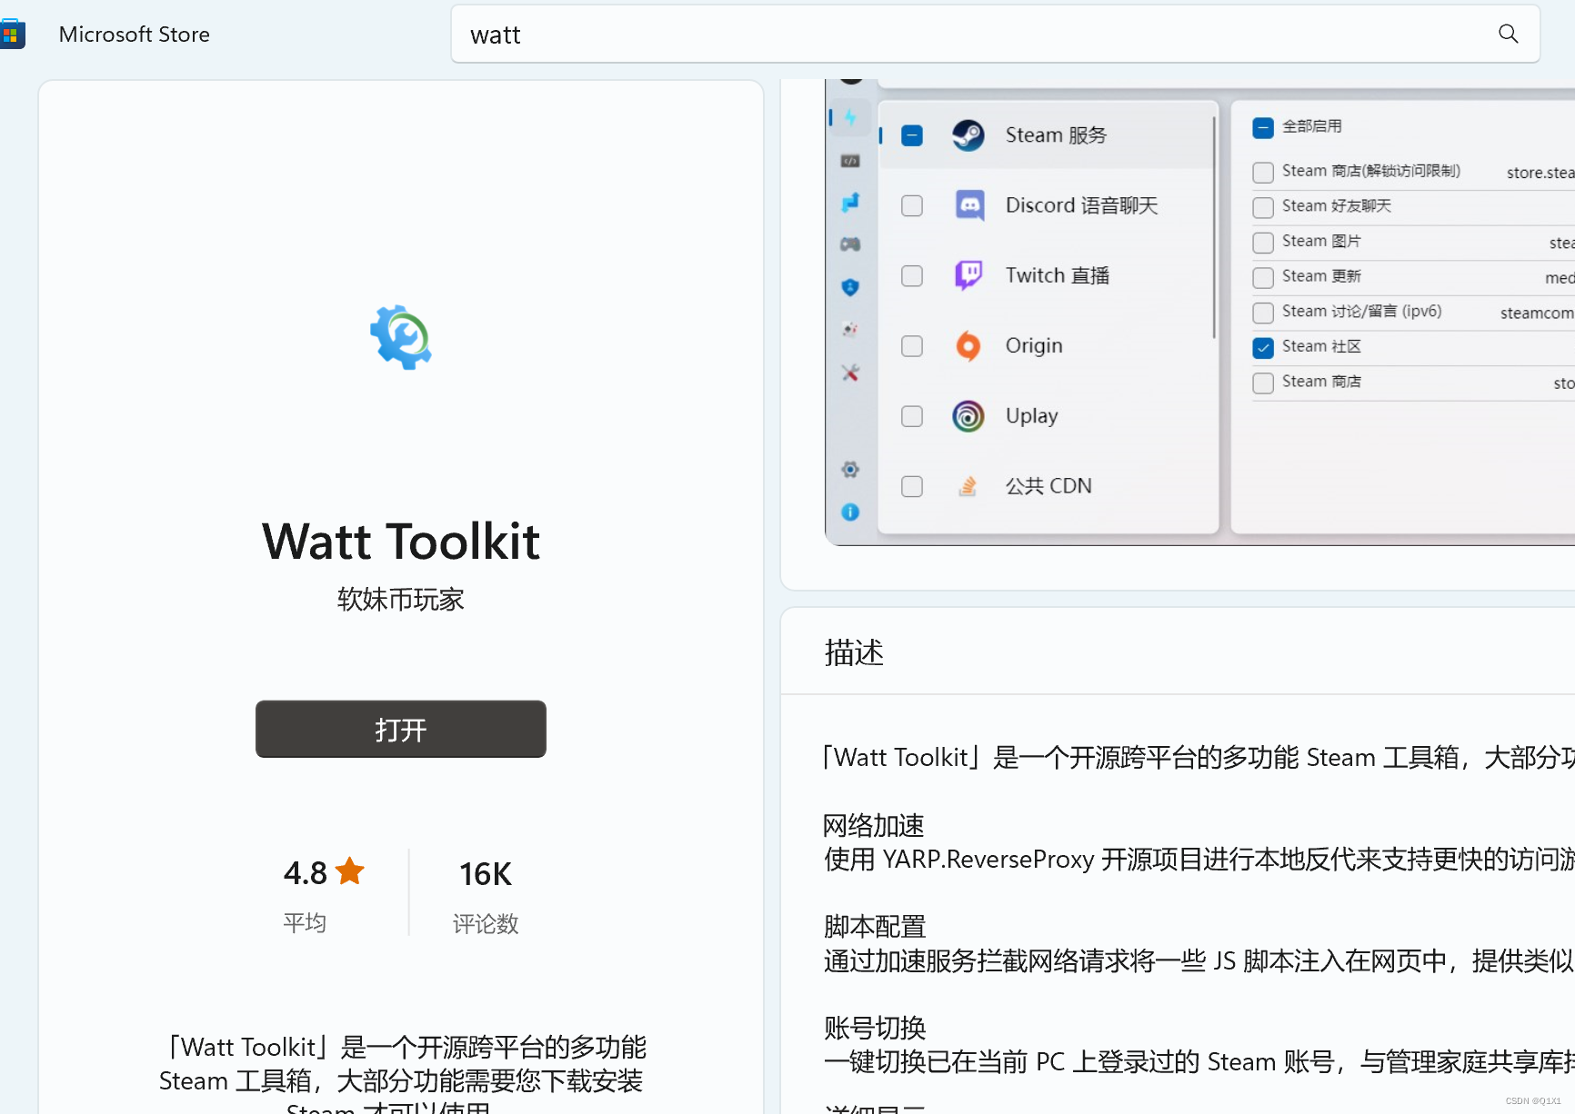1575x1114 pixels.
Task: Enable the 公共 CDN checkbox
Action: pos(912,486)
